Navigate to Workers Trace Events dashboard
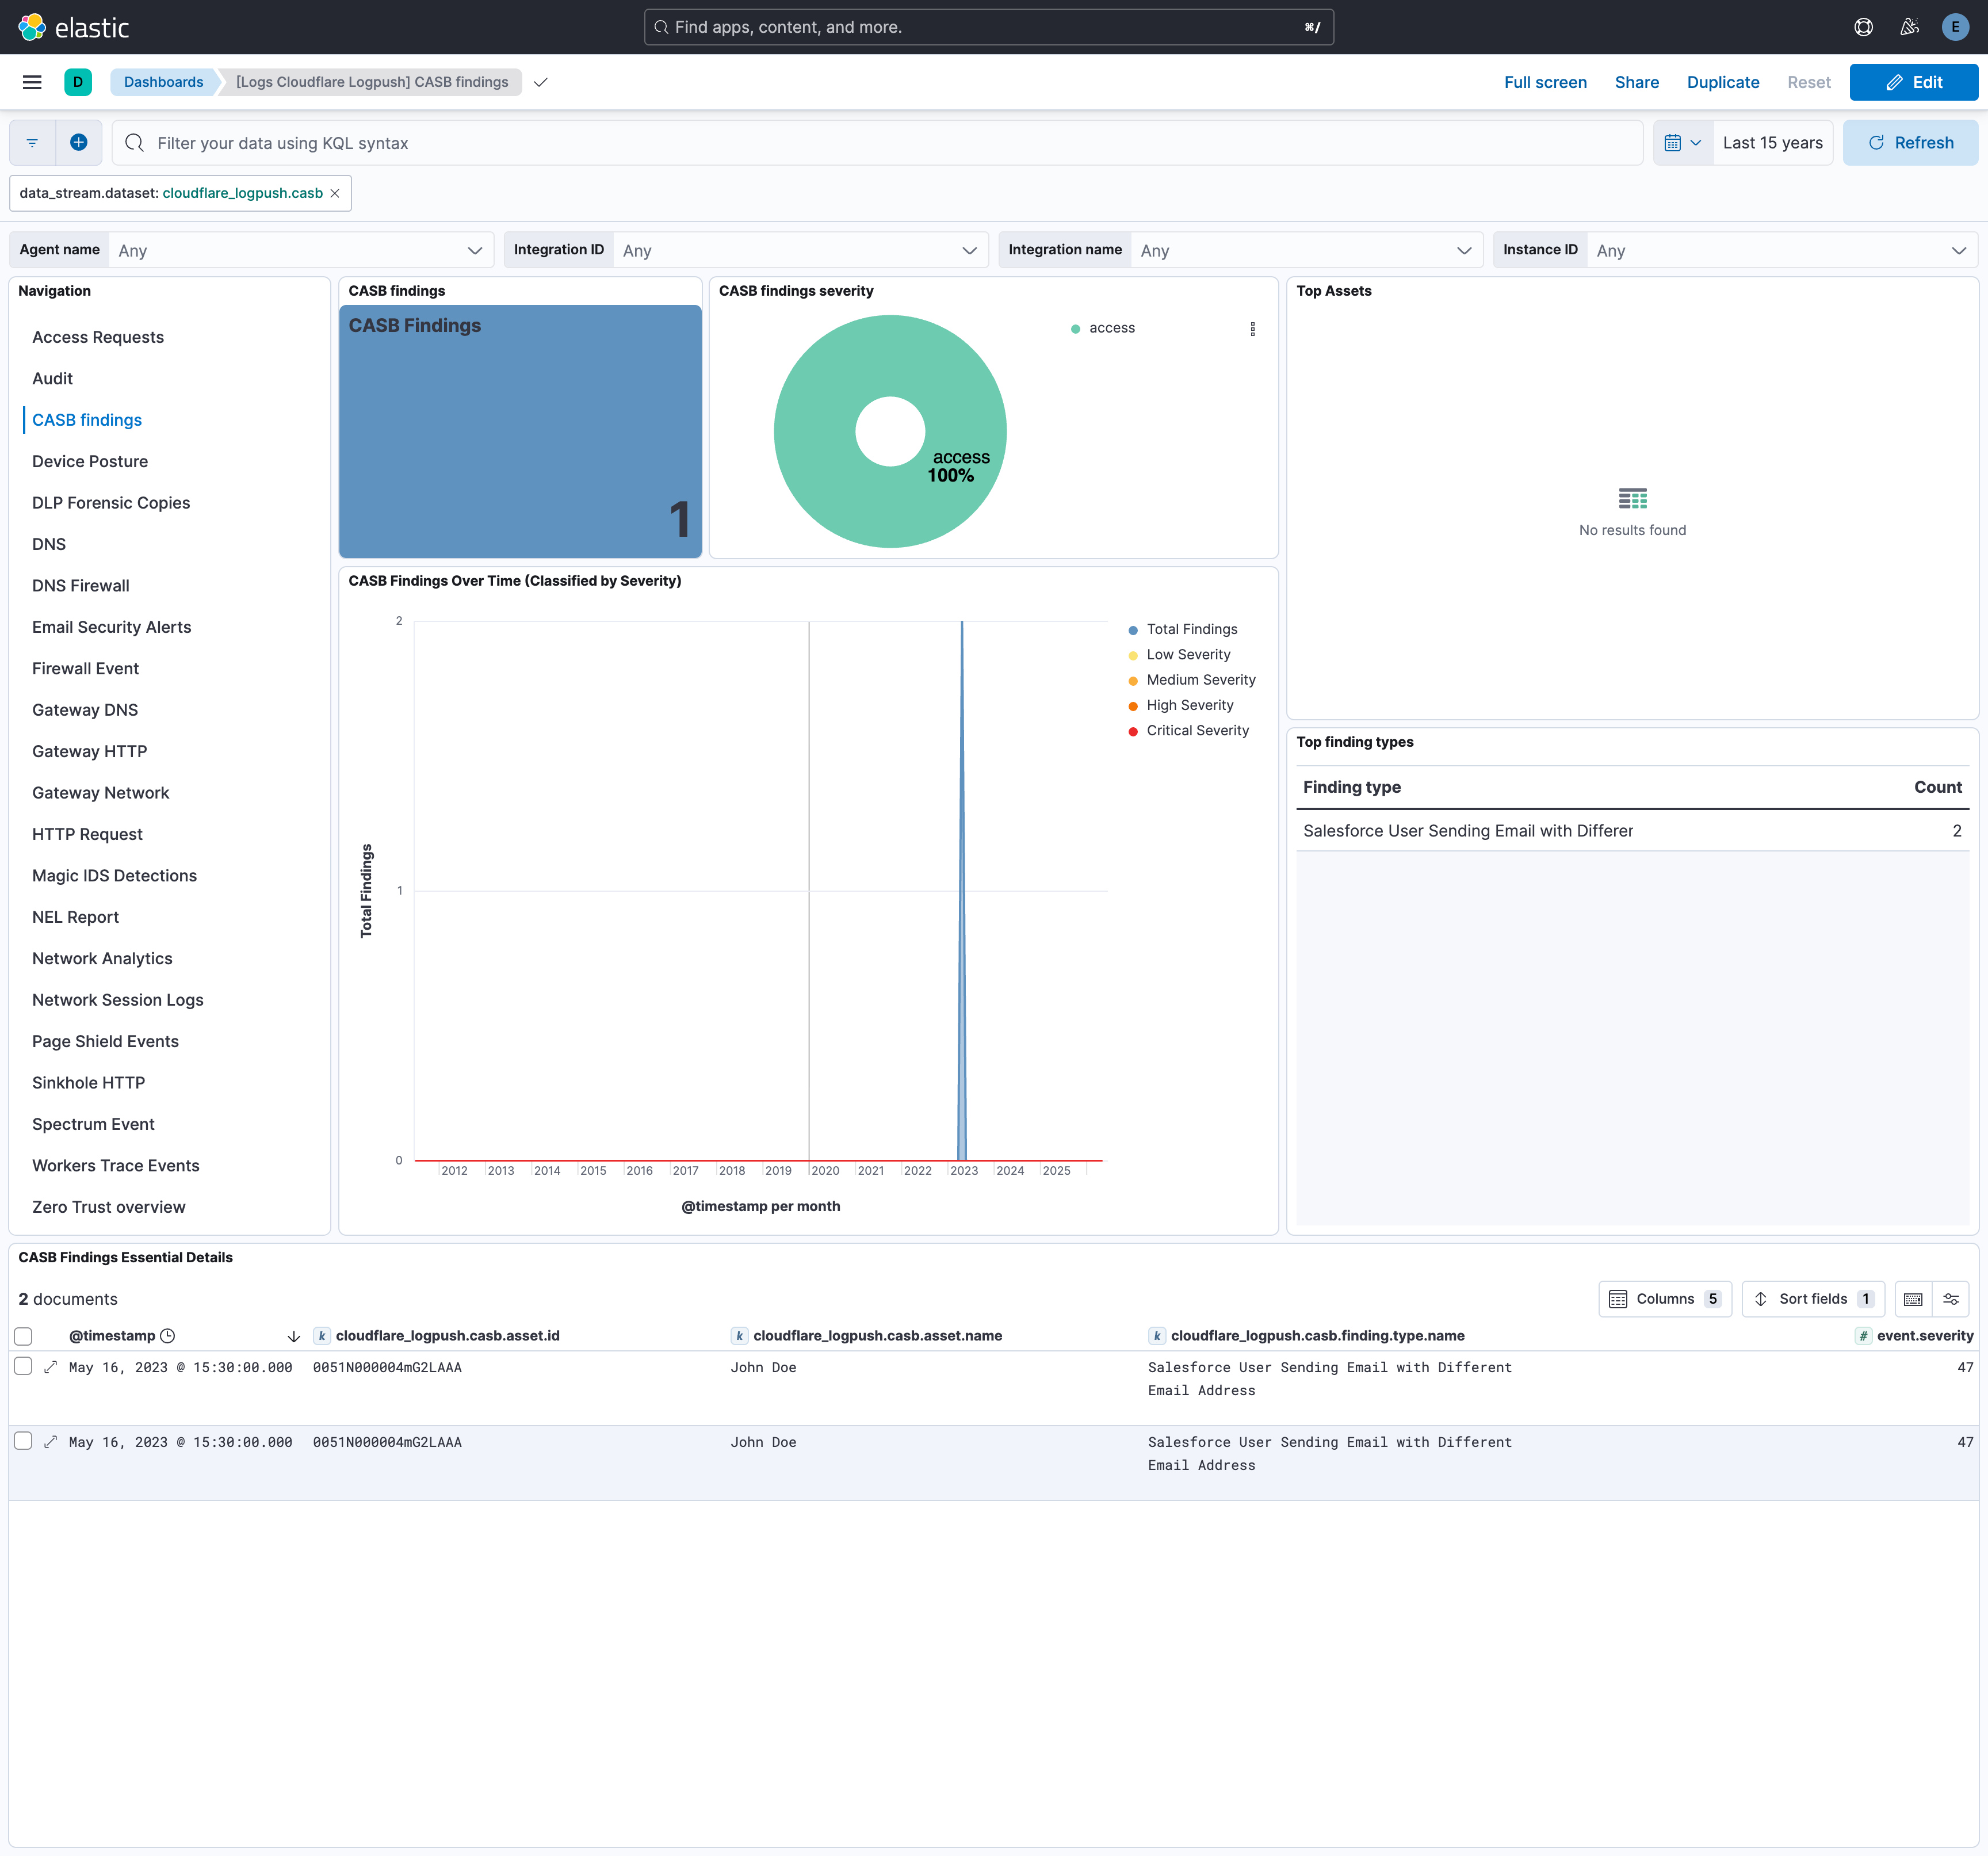The image size is (1988, 1856). coord(116,1166)
